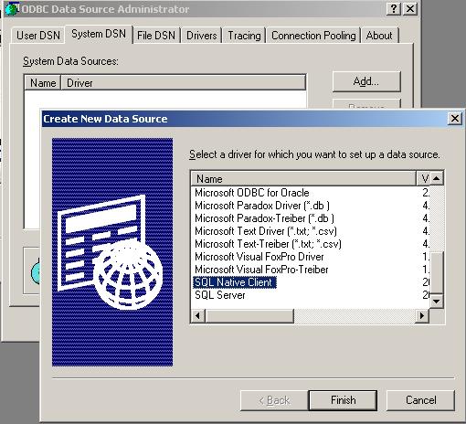466x424 pixels.
Task: Open the About tab
Action: (x=379, y=36)
